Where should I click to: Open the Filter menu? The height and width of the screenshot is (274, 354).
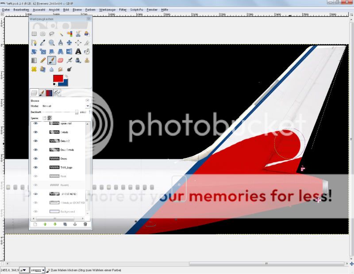click(123, 9)
